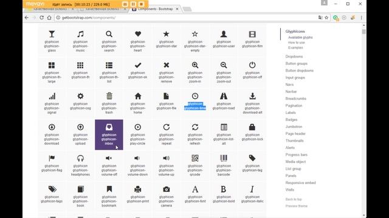The height and width of the screenshot is (218, 389).
Task: Jump to Pagination in sidebar
Action: [294, 105]
